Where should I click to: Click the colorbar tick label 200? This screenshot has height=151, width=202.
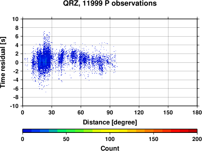(197, 139)
